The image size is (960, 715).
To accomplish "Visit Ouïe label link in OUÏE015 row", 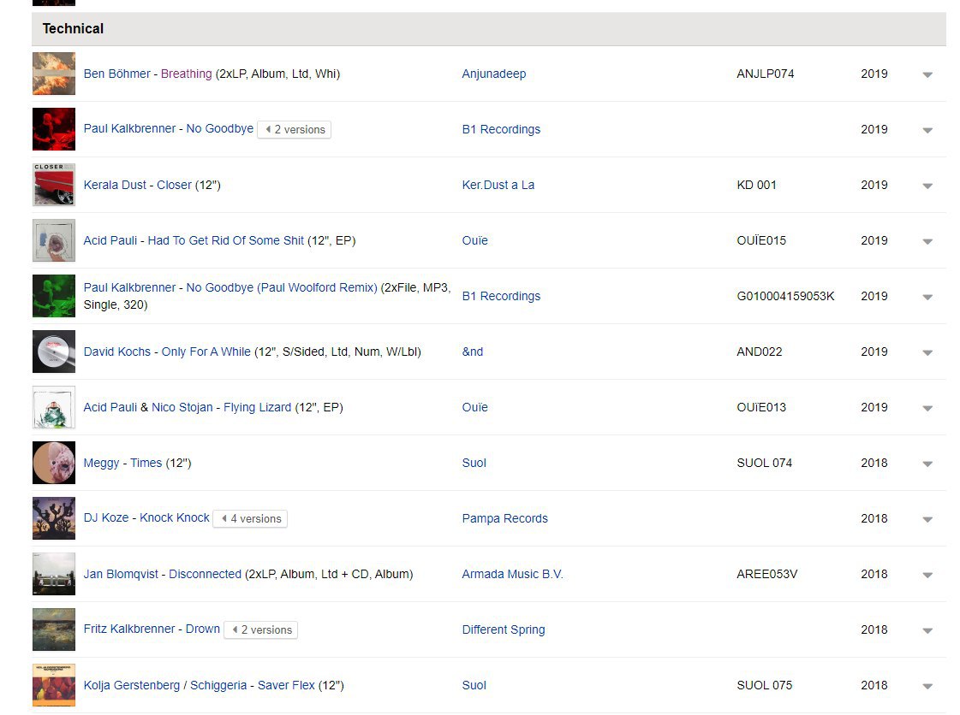I will [475, 241].
